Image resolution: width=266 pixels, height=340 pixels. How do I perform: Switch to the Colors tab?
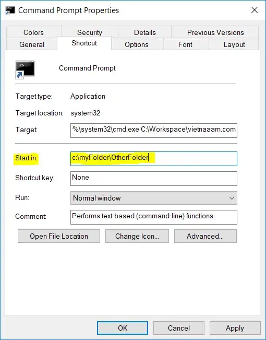33,32
